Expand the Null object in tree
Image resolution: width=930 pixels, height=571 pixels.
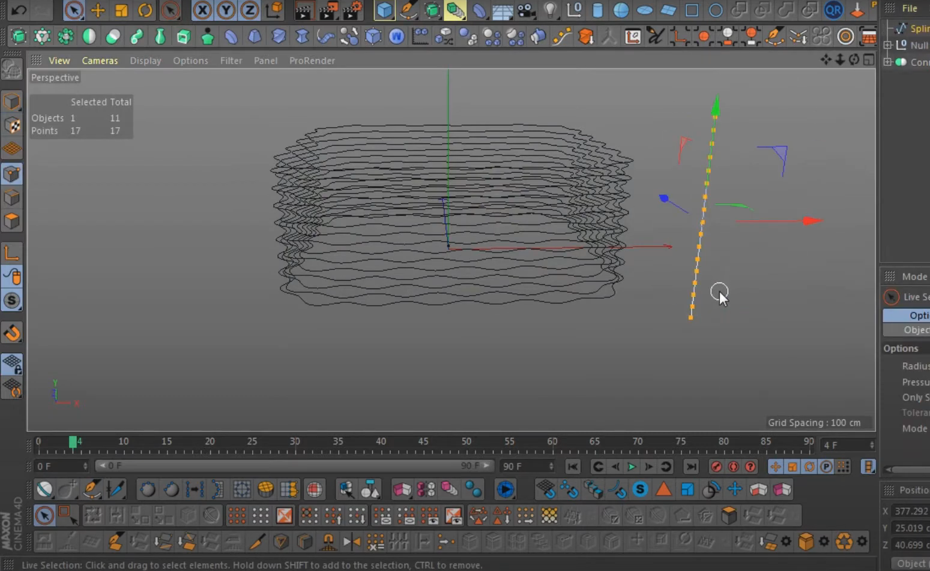click(x=888, y=45)
